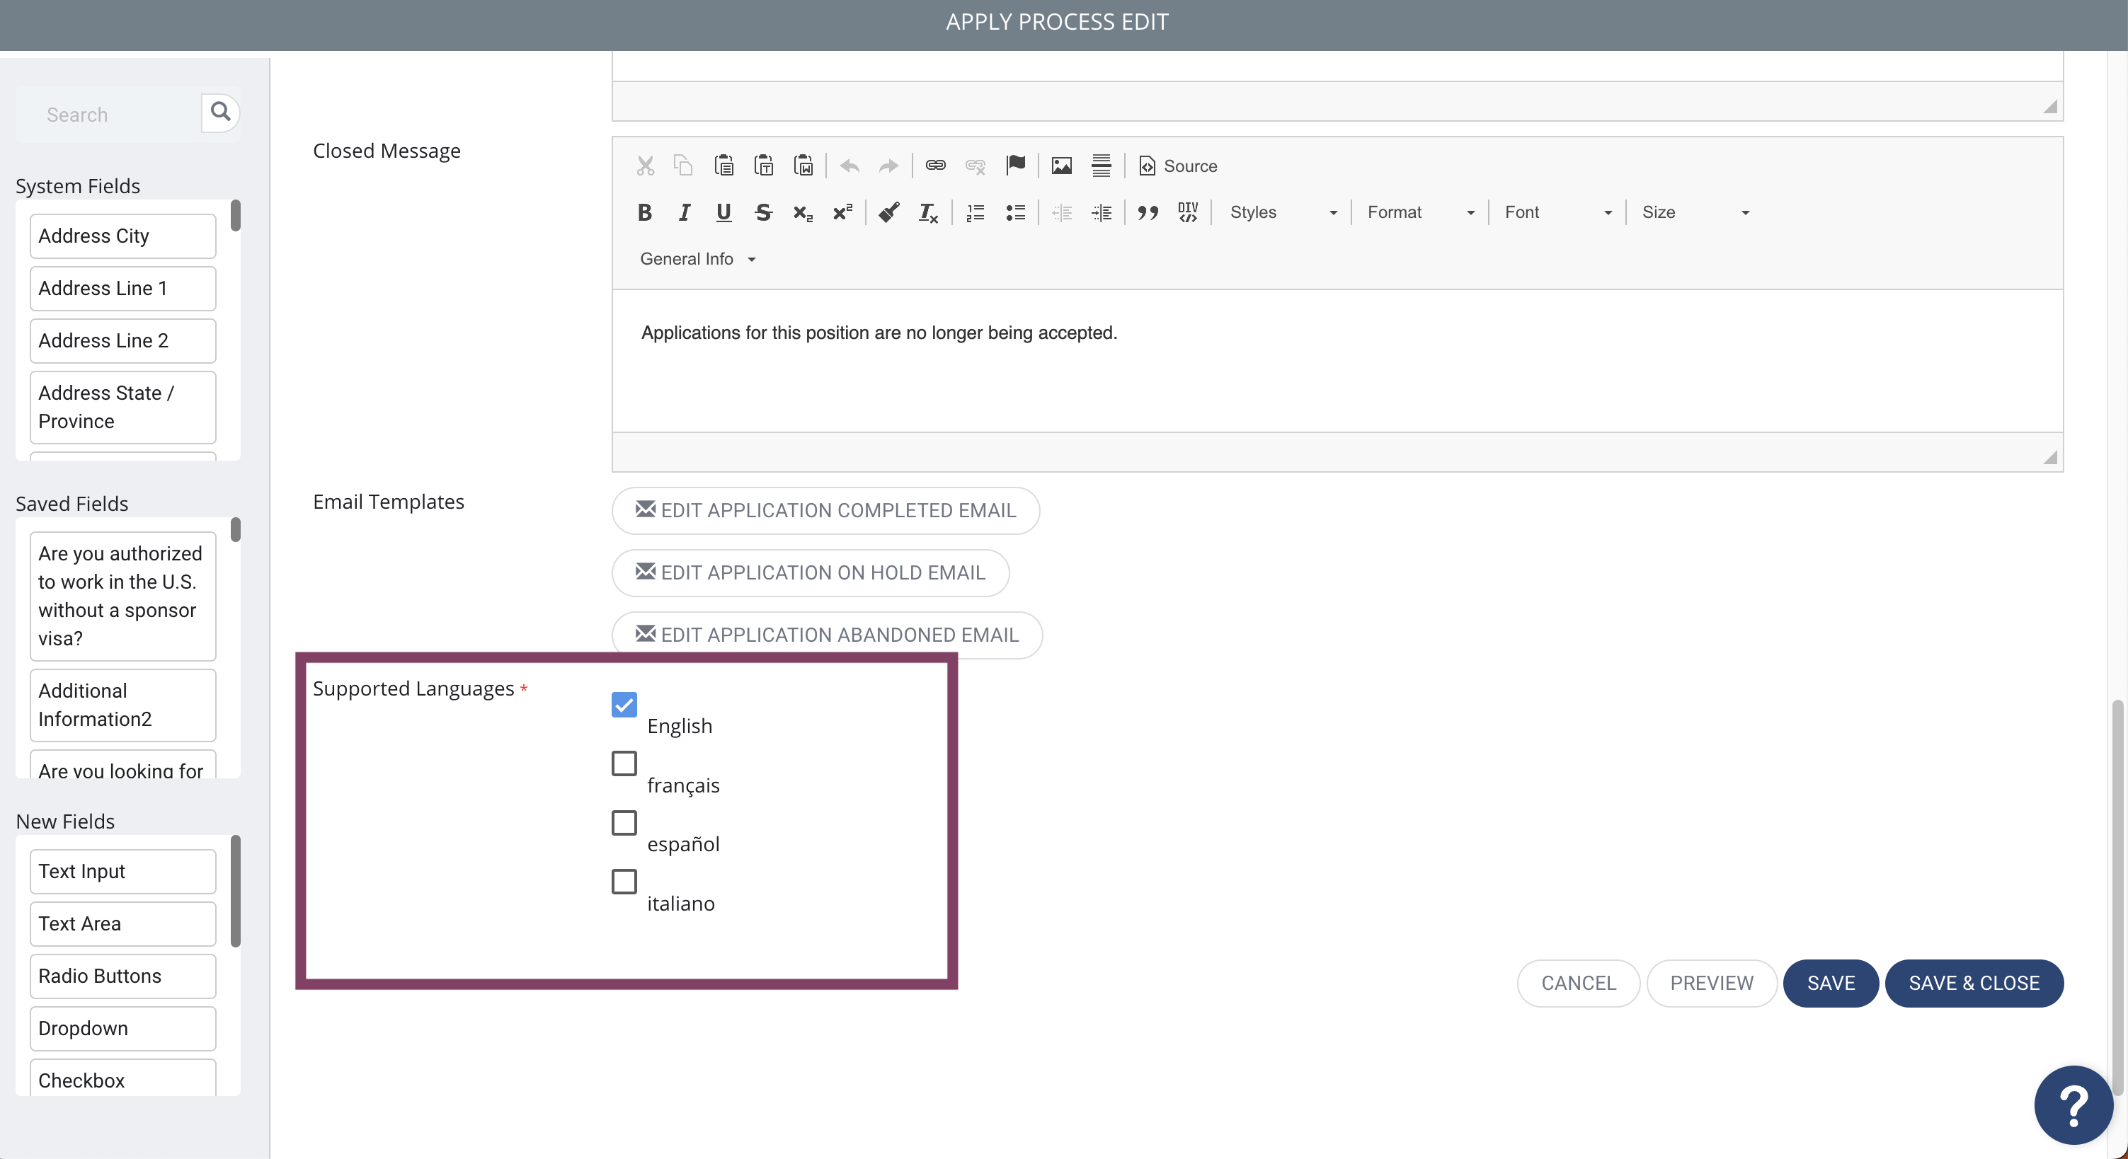Uncheck the English language checkbox
The image size is (2128, 1159).
point(624,704)
